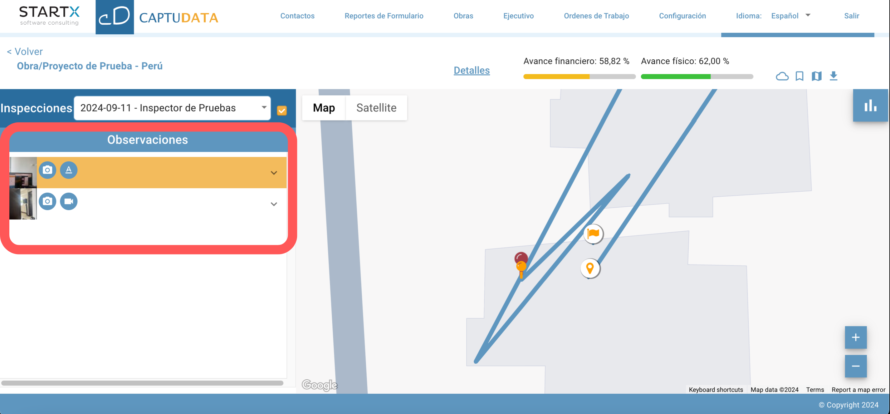The image size is (890, 414).
Task: Open thumbnail of second observation photo
Action: click(23, 204)
